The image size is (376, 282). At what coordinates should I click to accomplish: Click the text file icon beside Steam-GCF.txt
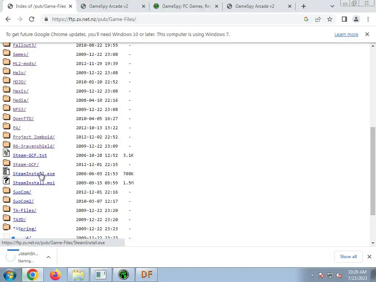(x=7, y=153)
